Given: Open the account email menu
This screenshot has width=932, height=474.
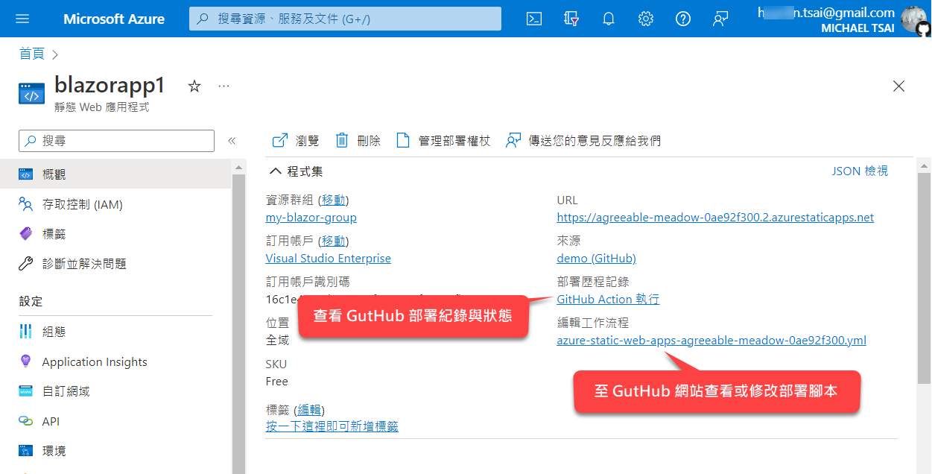Looking at the screenshot, I should (826, 13).
